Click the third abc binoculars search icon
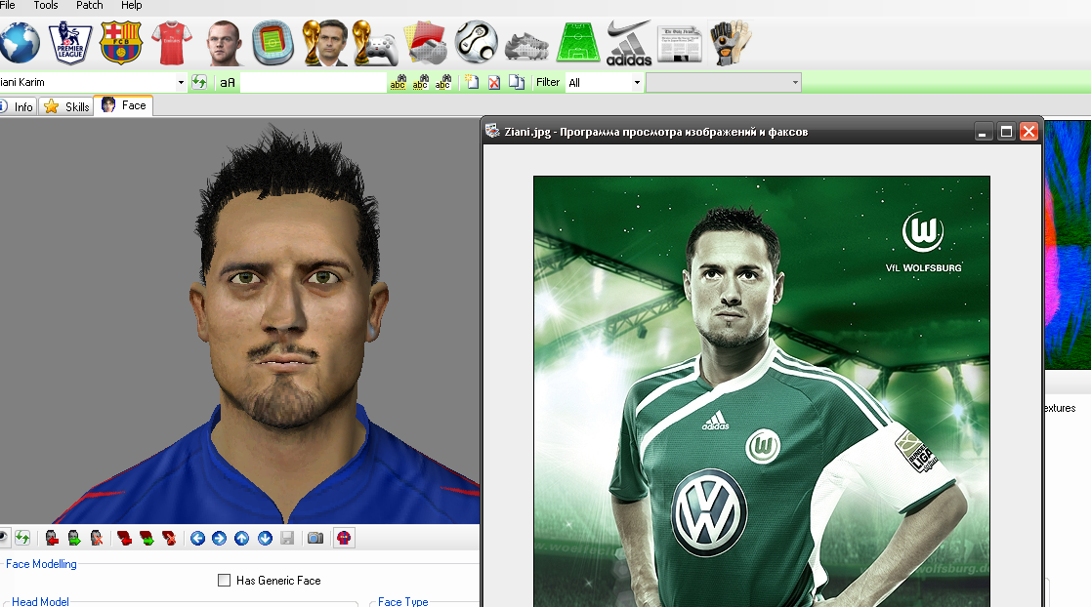The height and width of the screenshot is (607, 1091). tap(443, 82)
